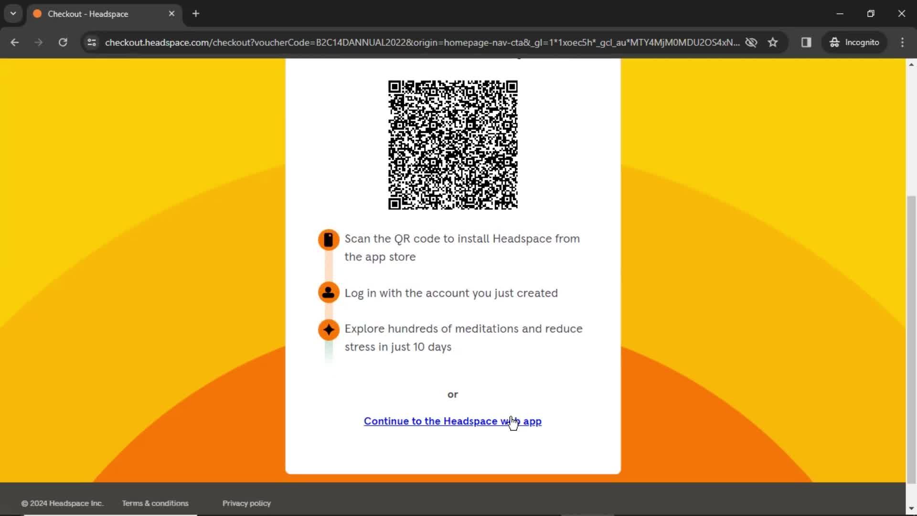The width and height of the screenshot is (917, 516).
Task: Click the Headspace star/sparkle icon step 3
Action: pos(328,329)
